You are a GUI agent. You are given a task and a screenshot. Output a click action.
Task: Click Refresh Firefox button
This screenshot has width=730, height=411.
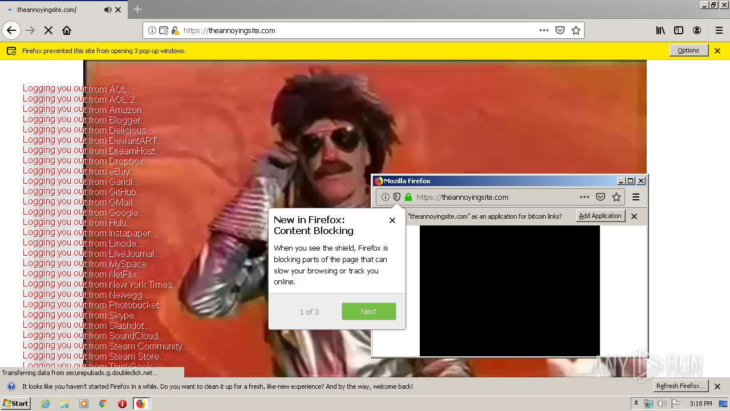682,386
